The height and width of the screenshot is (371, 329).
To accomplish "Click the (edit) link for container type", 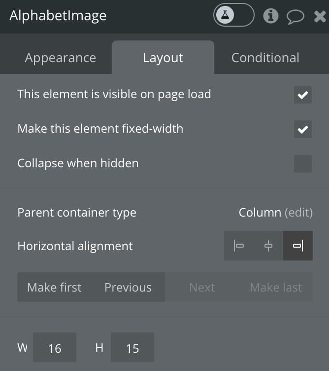I will point(298,213).
